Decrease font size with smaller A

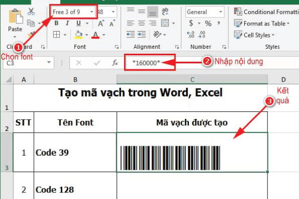coord(112,23)
